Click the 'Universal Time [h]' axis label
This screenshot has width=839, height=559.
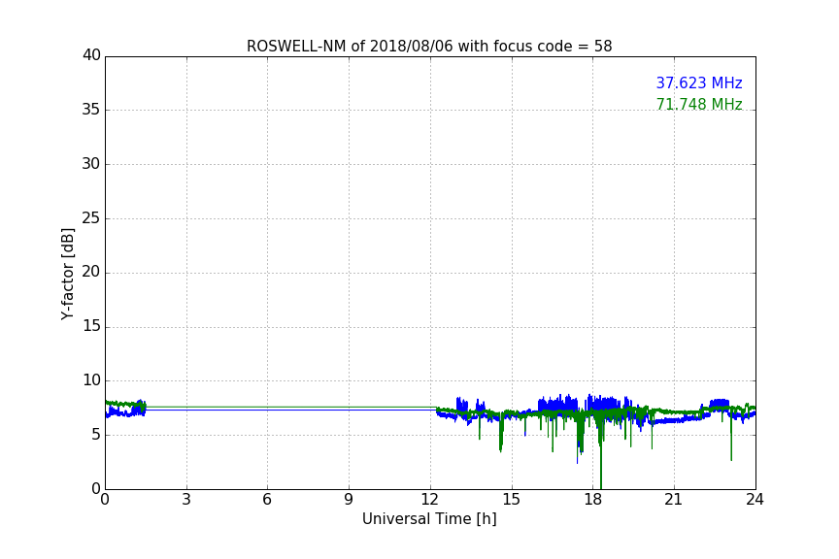pyautogui.click(x=429, y=519)
